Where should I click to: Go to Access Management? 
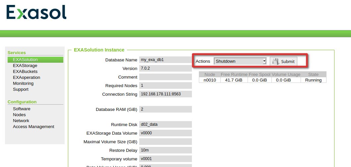[33, 127]
